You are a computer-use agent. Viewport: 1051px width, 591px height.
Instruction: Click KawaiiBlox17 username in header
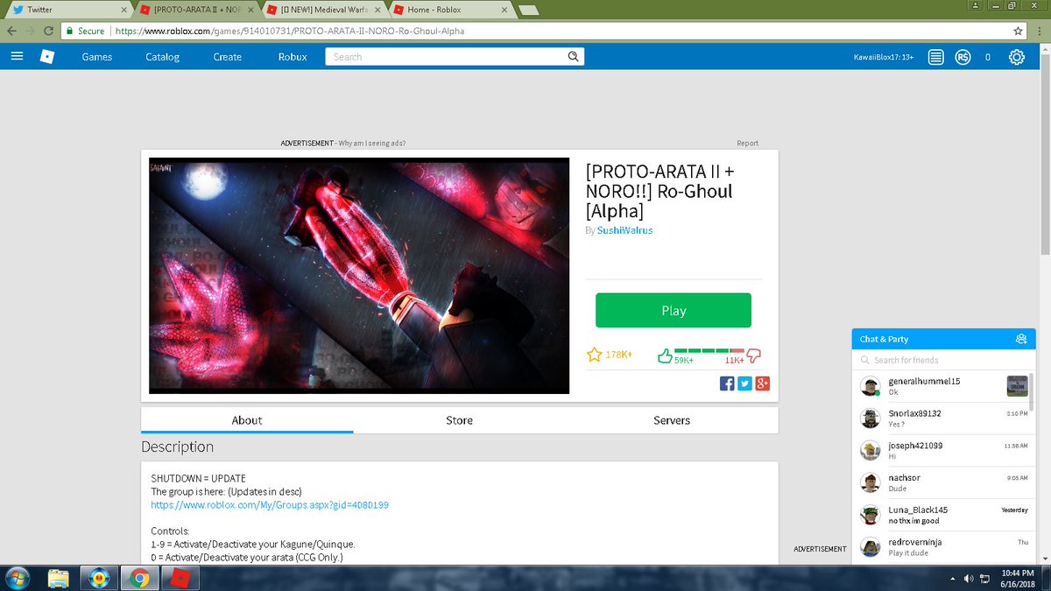[884, 57]
